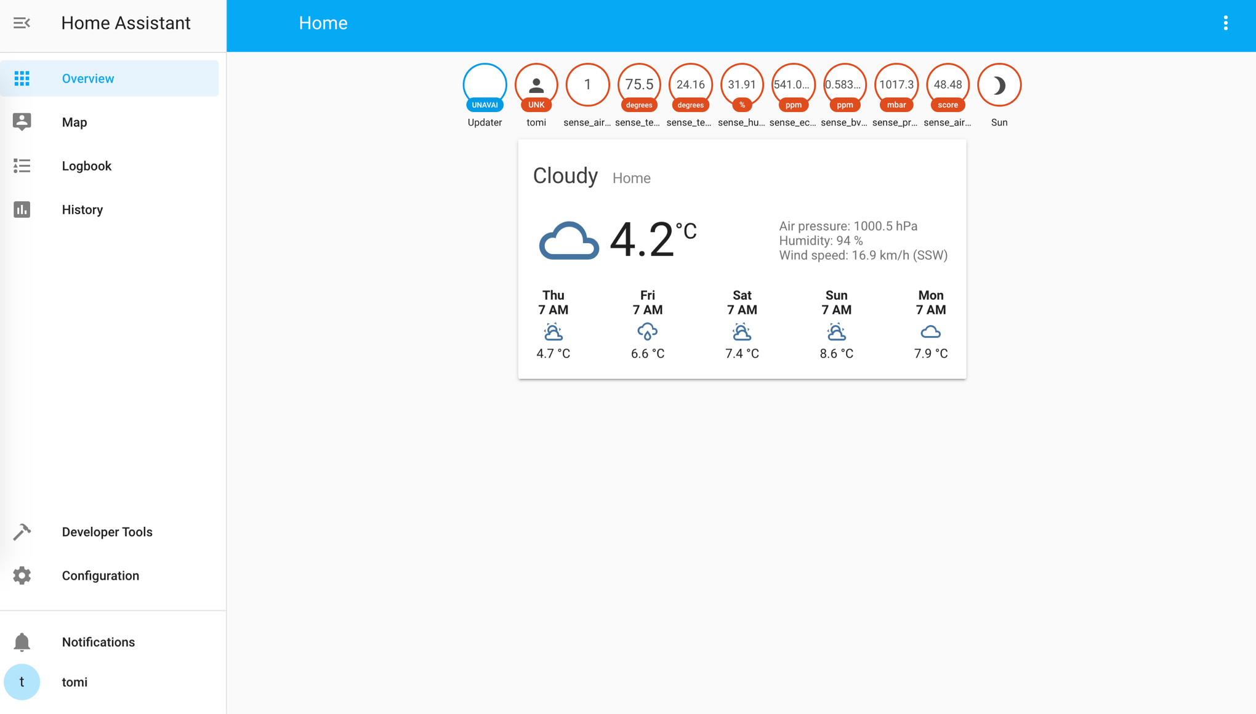Open the Updater badge showing UNAVAILABLE

(485, 85)
